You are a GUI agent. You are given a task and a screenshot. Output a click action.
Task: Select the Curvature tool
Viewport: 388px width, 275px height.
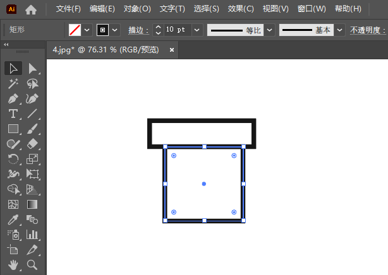click(x=32, y=99)
